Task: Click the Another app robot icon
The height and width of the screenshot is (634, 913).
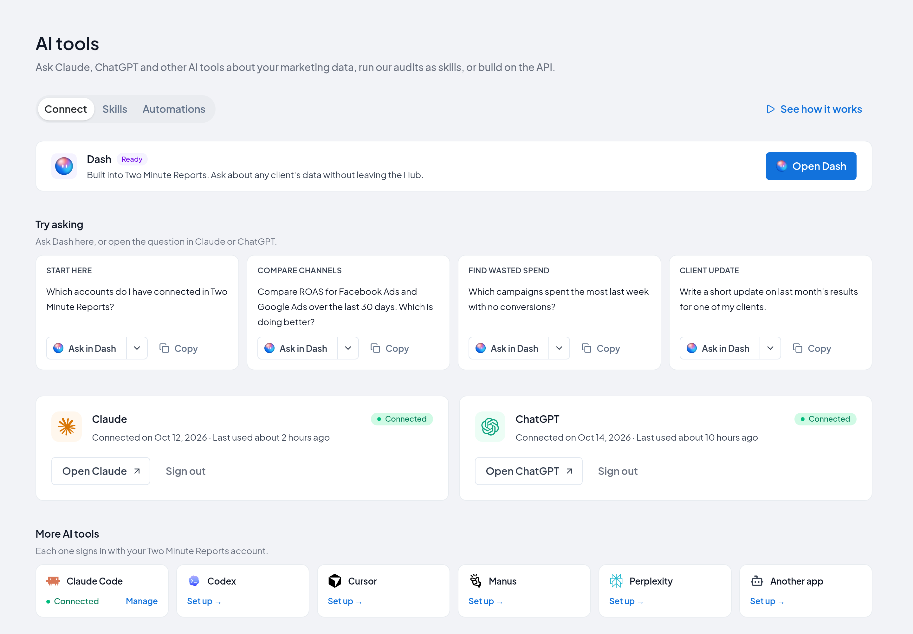Action: (x=757, y=581)
